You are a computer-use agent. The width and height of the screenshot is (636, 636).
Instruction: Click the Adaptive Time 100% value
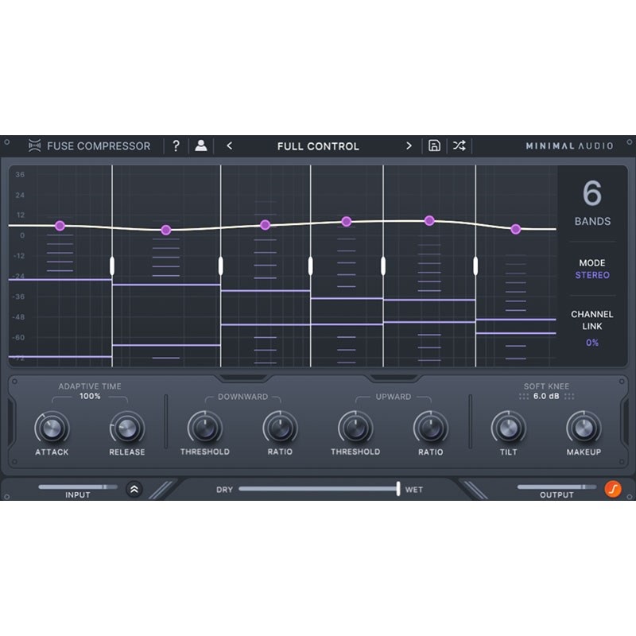pos(90,396)
